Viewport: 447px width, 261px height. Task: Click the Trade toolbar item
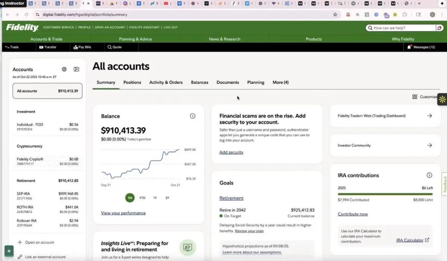pyautogui.click(x=12, y=47)
